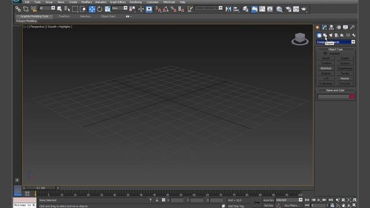Open the Select by Name tool
The height and width of the screenshot is (208, 370).
67,9
